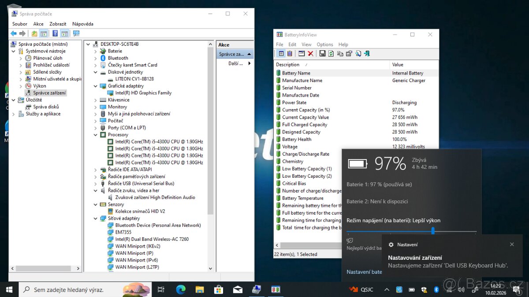Expand the Baterie device category
Viewport: 529px width, 297px height.
pos(96,51)
